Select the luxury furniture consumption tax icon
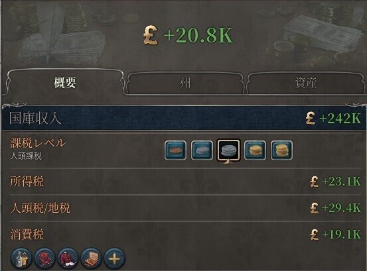 pyautogui.click(x=44, y=258)
